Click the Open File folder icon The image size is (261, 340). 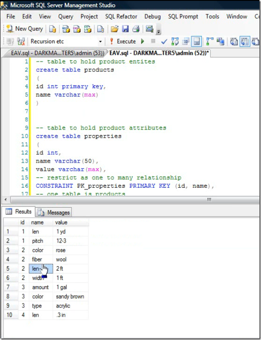tap(115, 29)
